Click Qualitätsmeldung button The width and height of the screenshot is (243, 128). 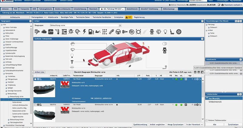(140, 124)
